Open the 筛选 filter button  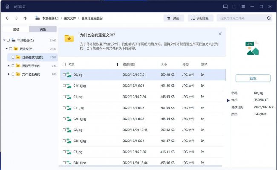point(173,18)
